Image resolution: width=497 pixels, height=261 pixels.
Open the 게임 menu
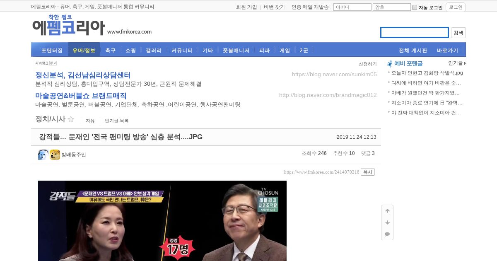285,51
